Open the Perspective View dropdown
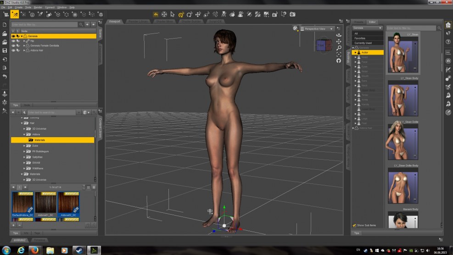 point(317,28)
